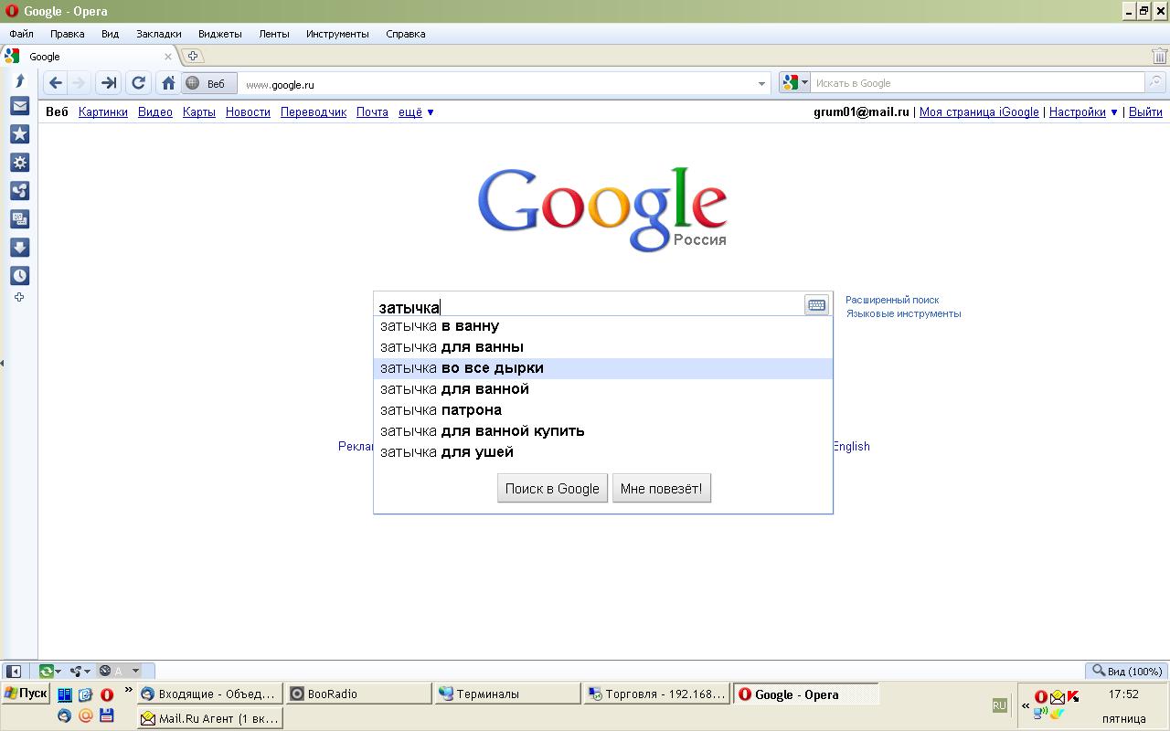Viewport: 1170px width, 731px height.
Task: Click the Speed Dial arrow icon atop the sidebar
Action: pyautogui.click(x=19, y=80)
